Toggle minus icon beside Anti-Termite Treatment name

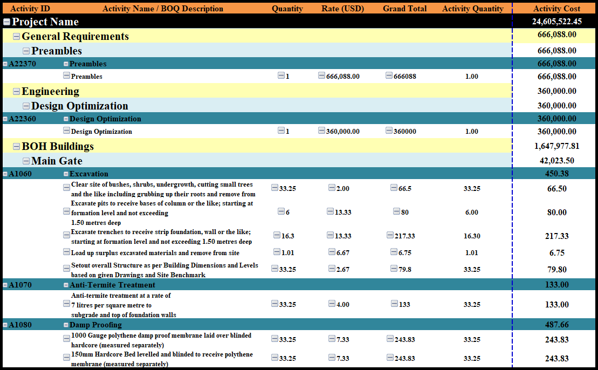pyautogui.click(x=66, y=285)
